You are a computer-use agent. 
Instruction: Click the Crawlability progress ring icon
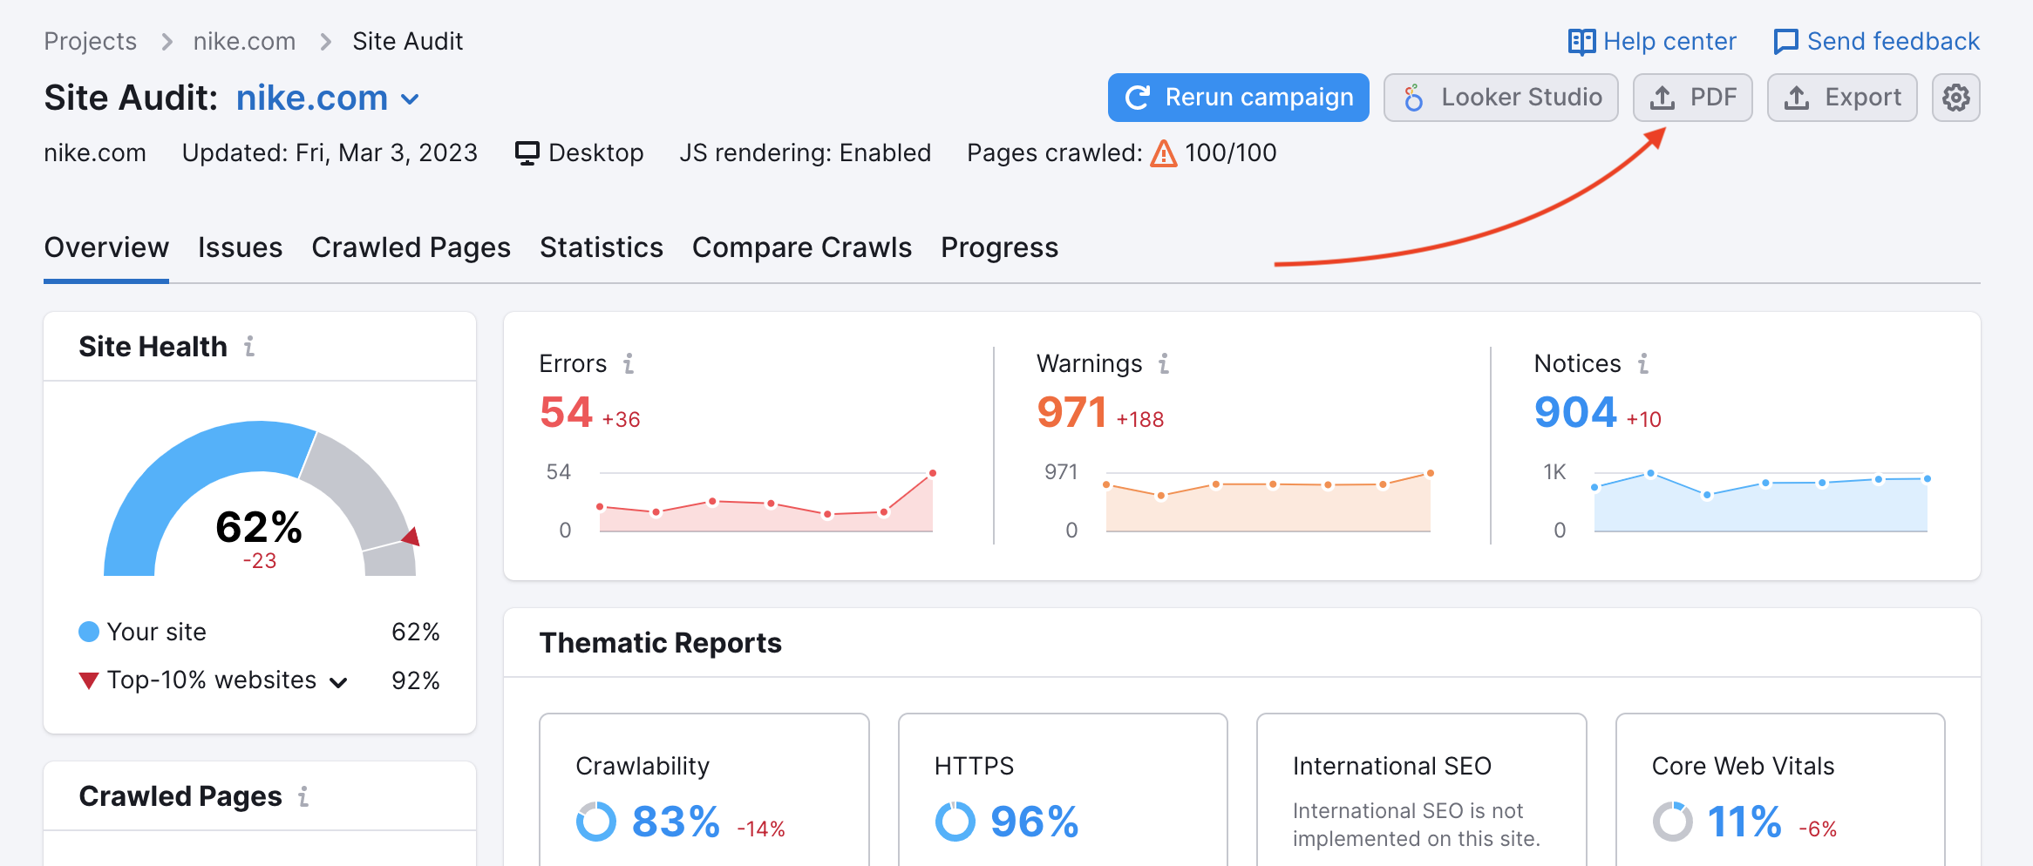click(596, 822)
